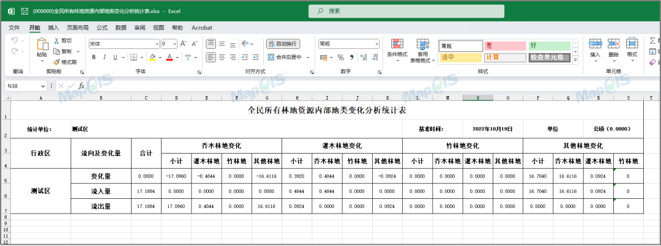
Task: Apply the 常规 cell style
Action: (461, 46)
